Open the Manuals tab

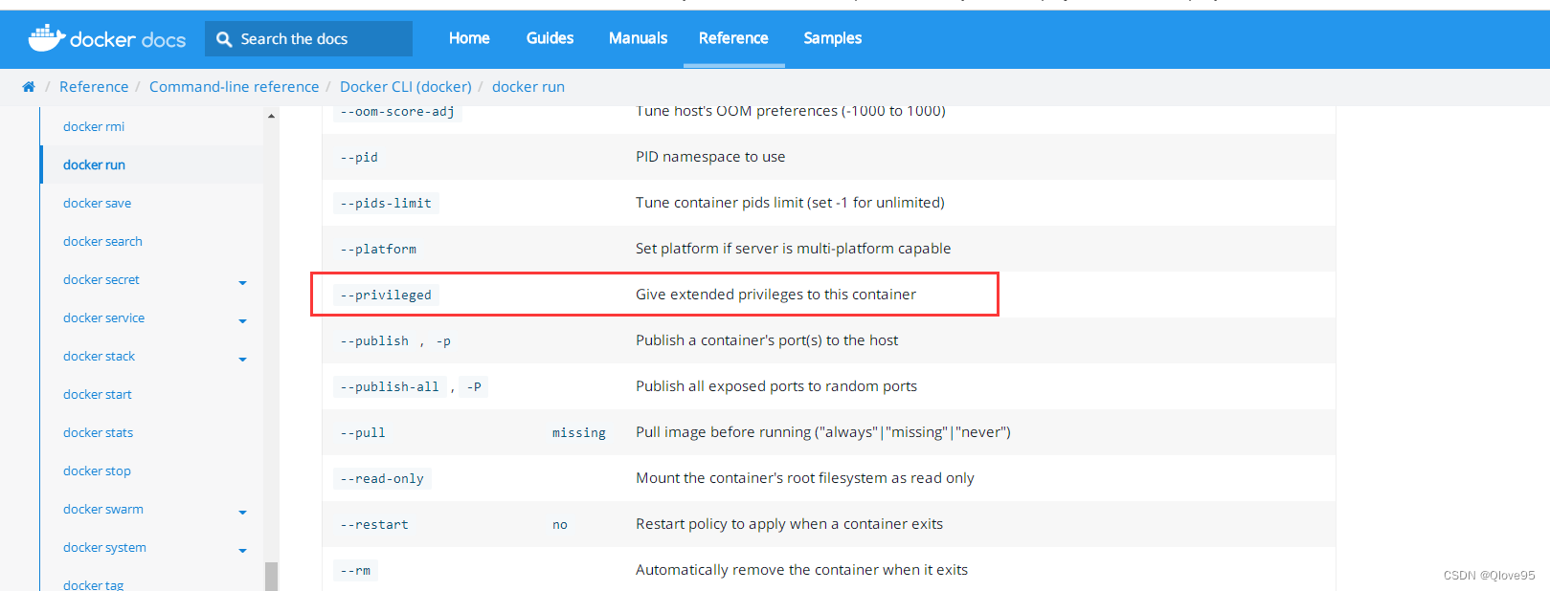[x=638, y=38]
